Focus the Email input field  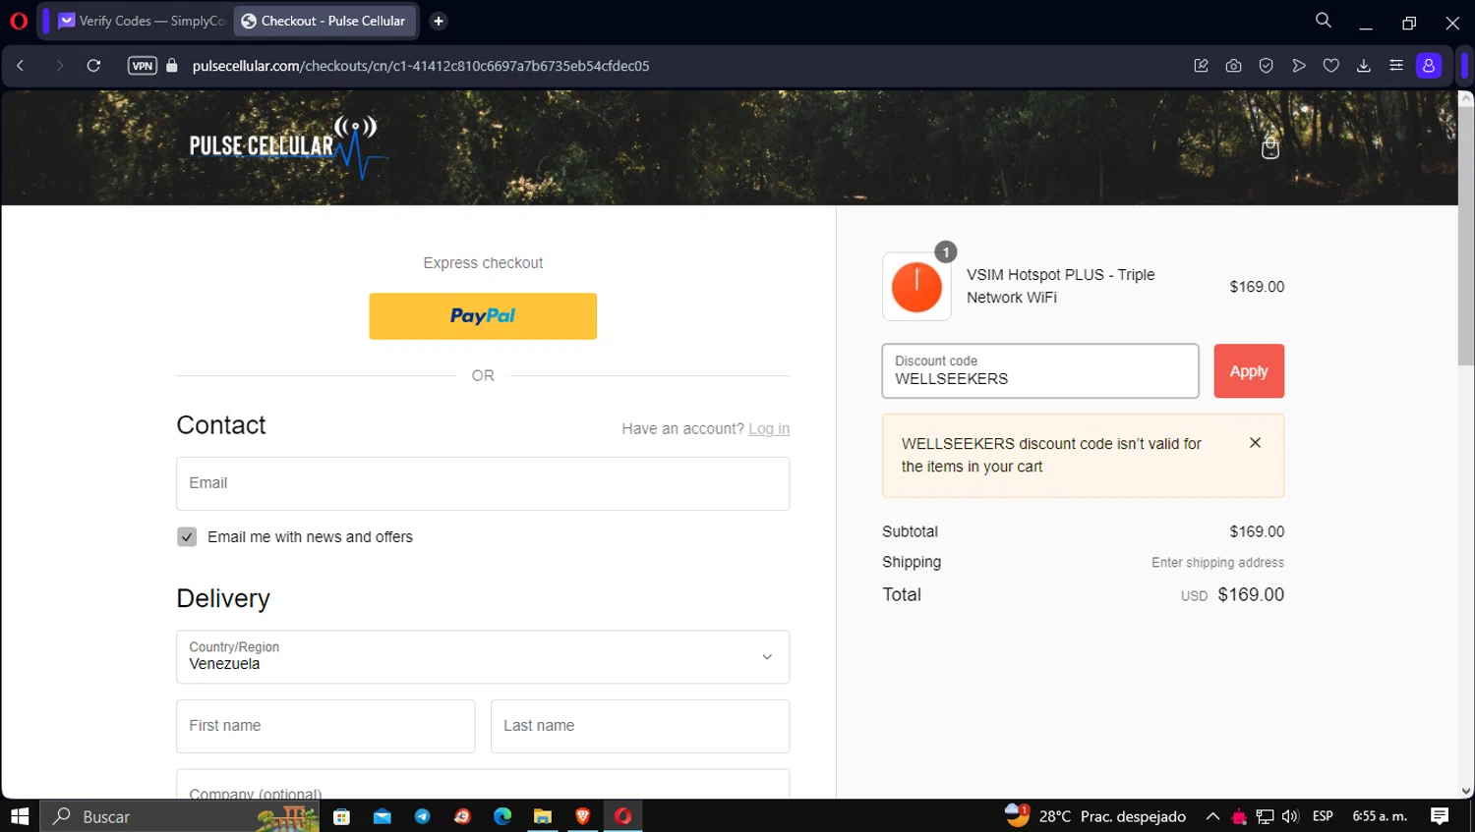click(x=483, y=483)
